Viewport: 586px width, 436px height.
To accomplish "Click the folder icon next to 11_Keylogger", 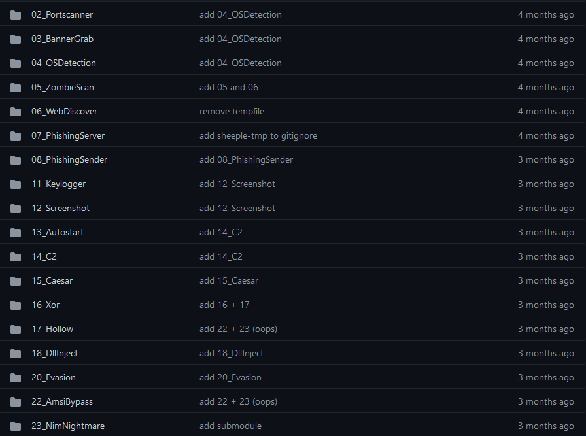I will pos(16,184).
